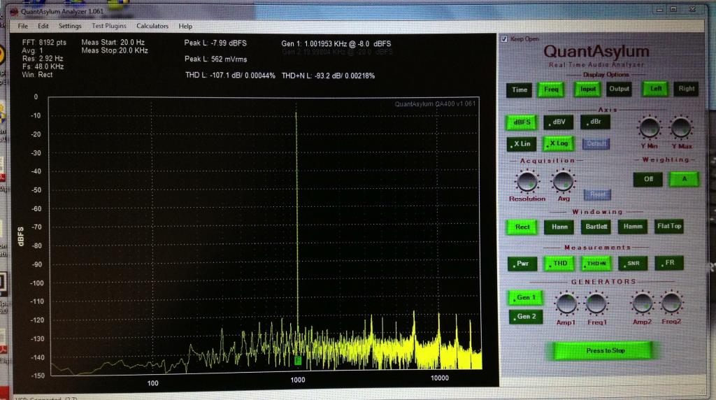
Task: Click the acquisition Reset button
Action: click(597, 194)
